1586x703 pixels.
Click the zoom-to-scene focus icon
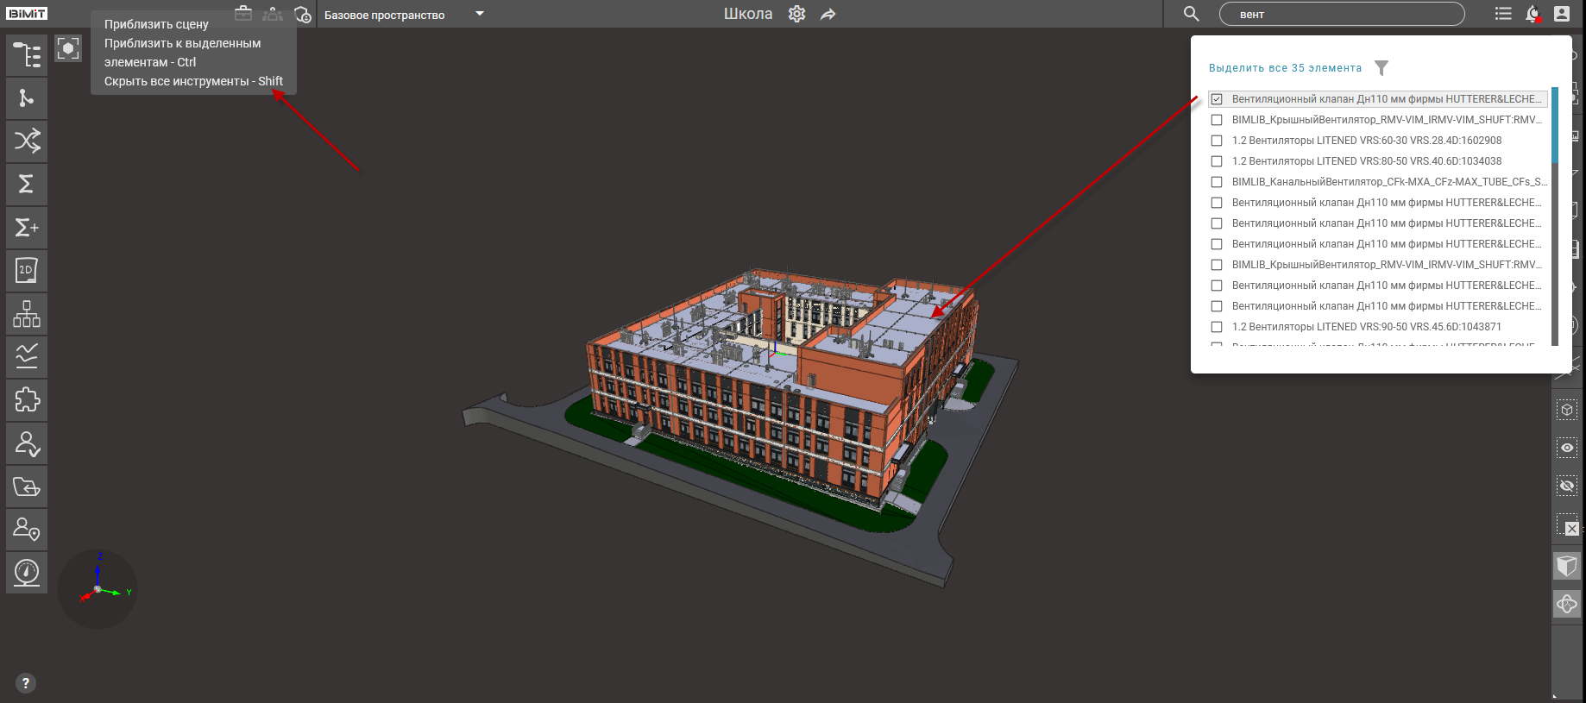68,49
